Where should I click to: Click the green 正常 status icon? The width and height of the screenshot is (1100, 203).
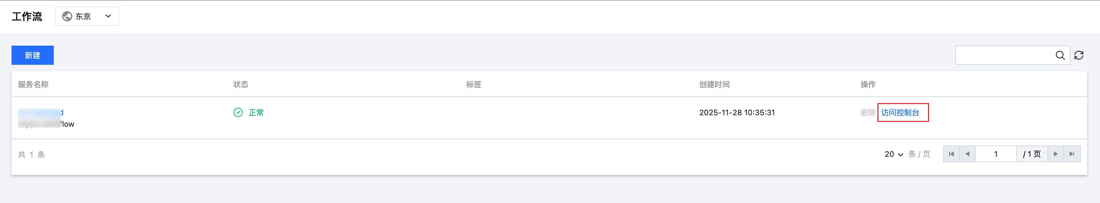(x=238, y=112)
